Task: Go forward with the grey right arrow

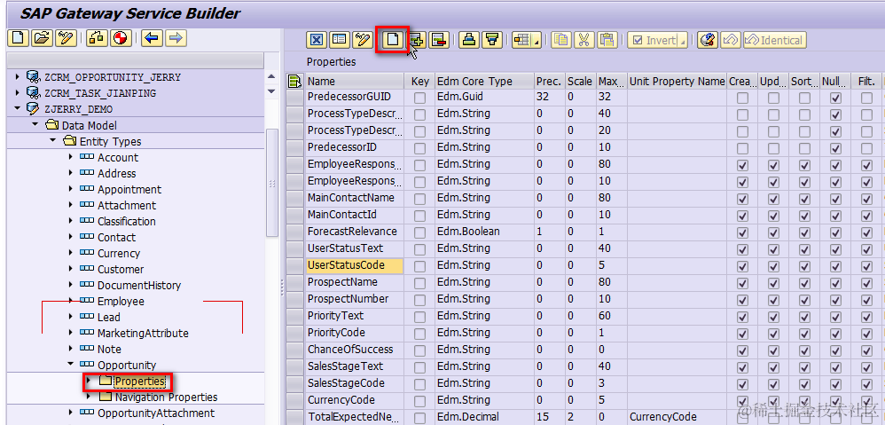Action: (176, 38)
